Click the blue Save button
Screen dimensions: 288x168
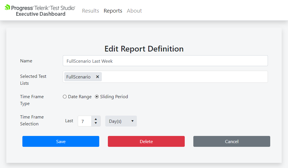tap(61, 141)
